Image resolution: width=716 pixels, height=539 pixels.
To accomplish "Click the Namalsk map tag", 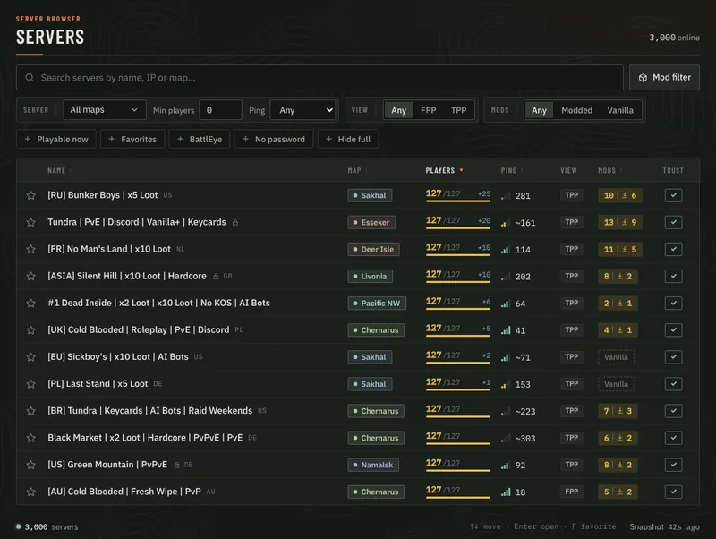I will pos(373,465).
